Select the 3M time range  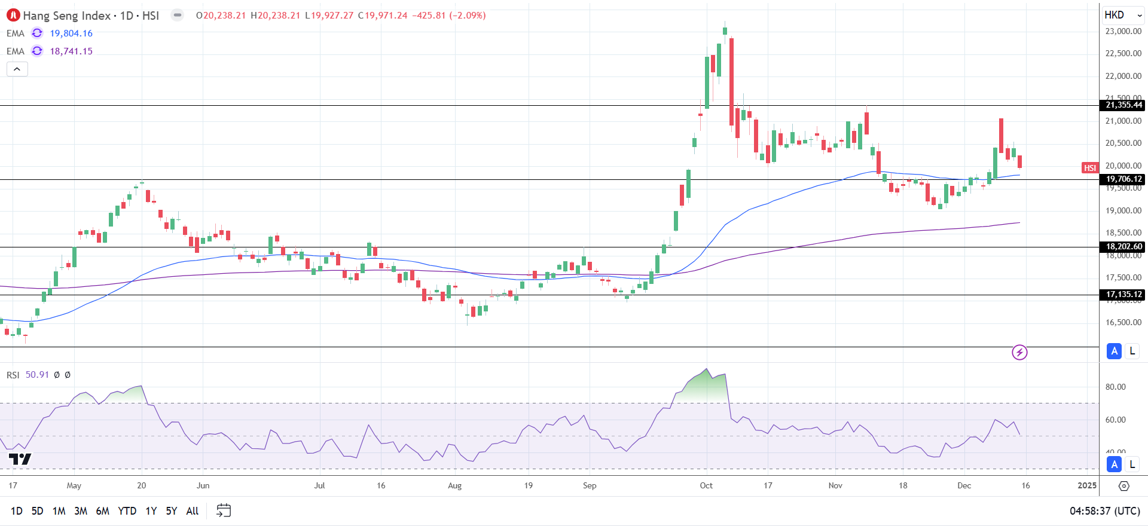tap(81, 511)
